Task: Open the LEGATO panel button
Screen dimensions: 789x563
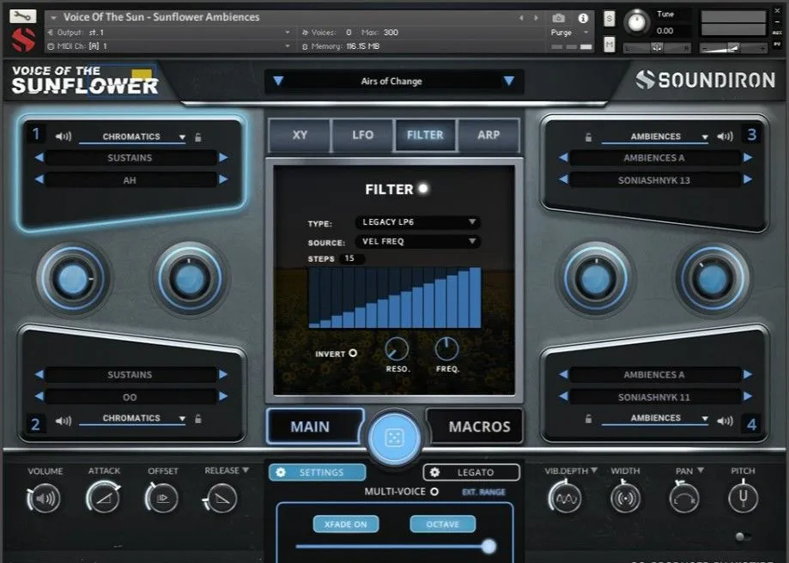Action: 471,472
